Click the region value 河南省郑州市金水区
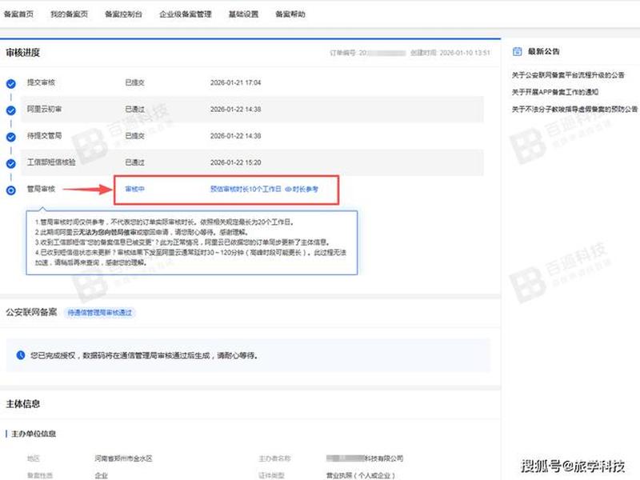This screenshot has width=640, height=480. (x=123, y=458)
